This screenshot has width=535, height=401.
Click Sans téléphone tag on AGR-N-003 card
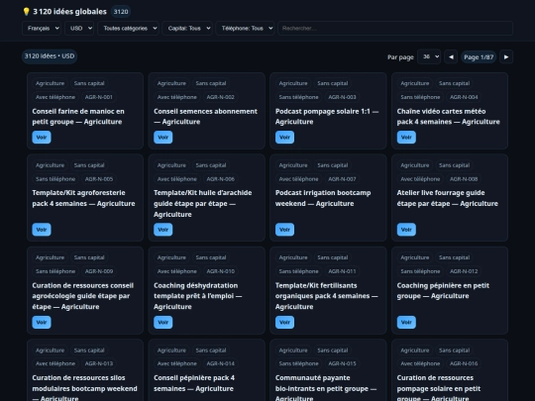point(298,97)
